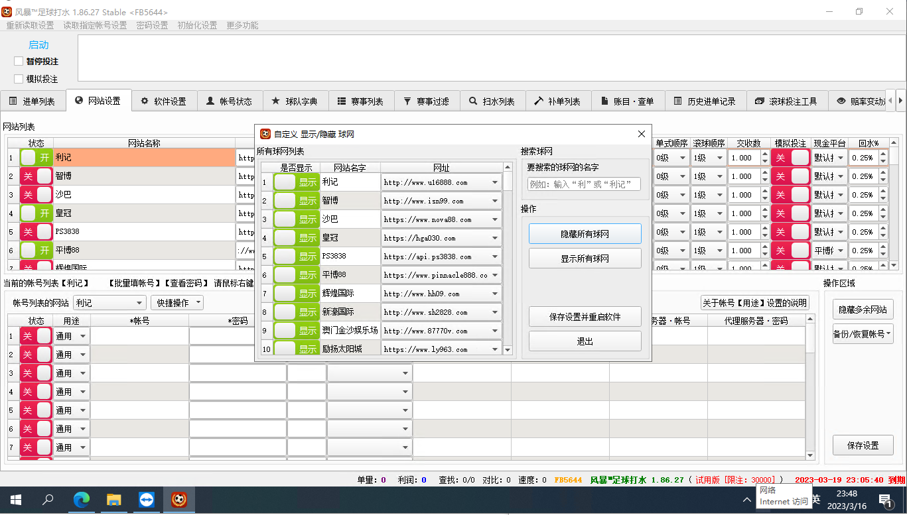
Task: Click the 搜索球网 name input field
Action: tap(584, 184)
